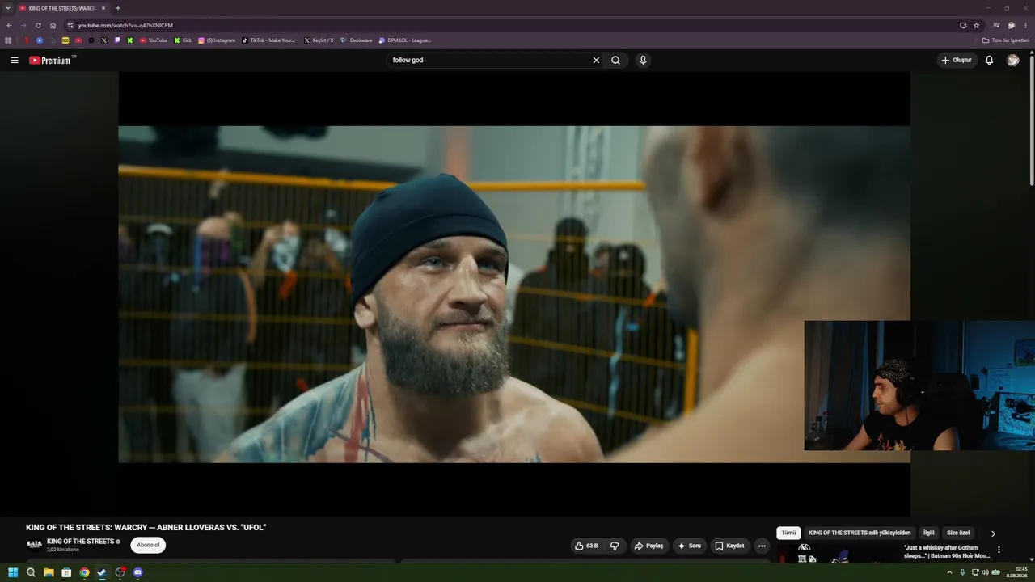Open the YouTube account avatar menu

[1012, 60]
